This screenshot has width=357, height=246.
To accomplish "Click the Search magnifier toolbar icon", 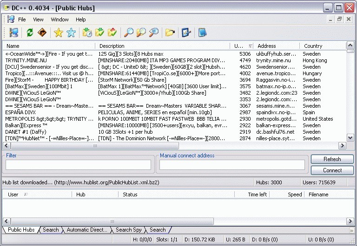I will coord(128,32).
